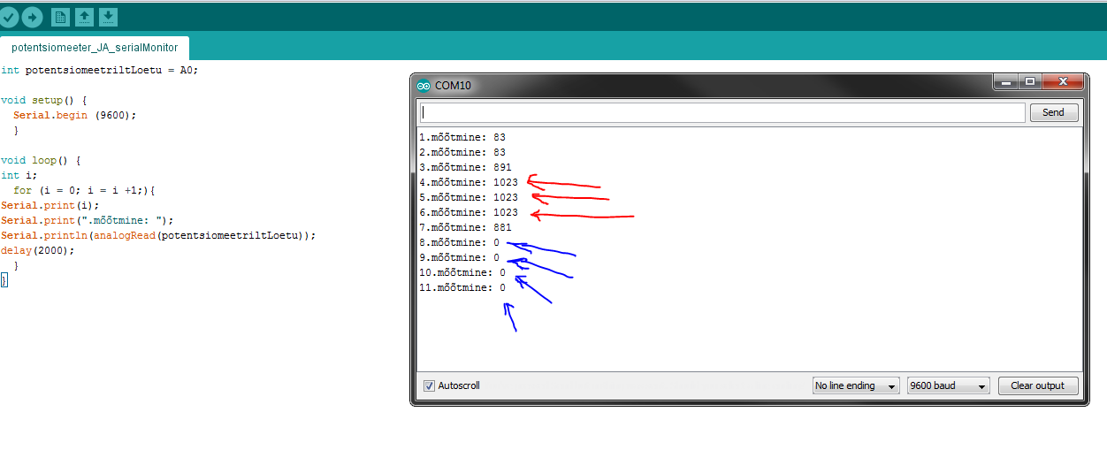This screenshot has width=1107, height=450.
Task: Create a new sketch with New icon
Action: coord(60,17)
